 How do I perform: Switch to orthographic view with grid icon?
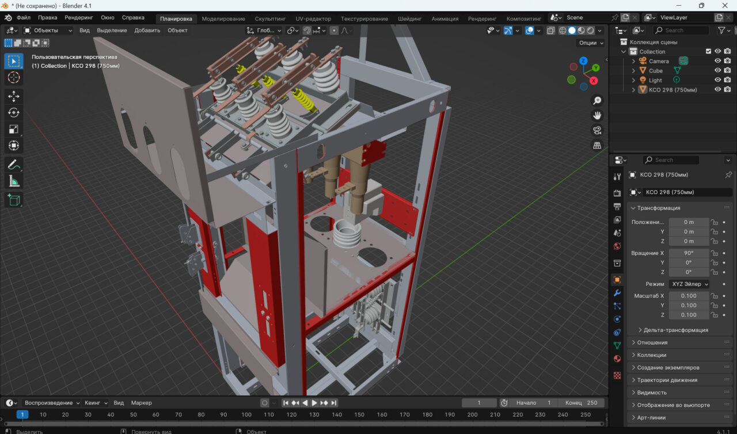(x=597, y=145)
